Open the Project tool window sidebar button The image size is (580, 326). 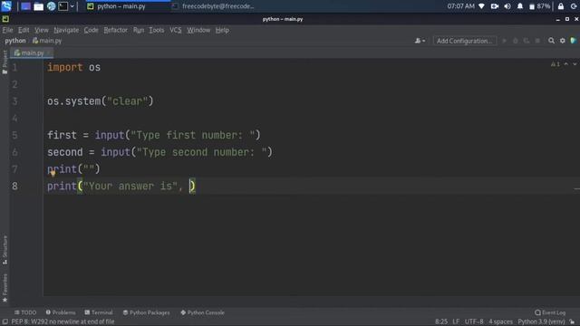coord(5,62)
